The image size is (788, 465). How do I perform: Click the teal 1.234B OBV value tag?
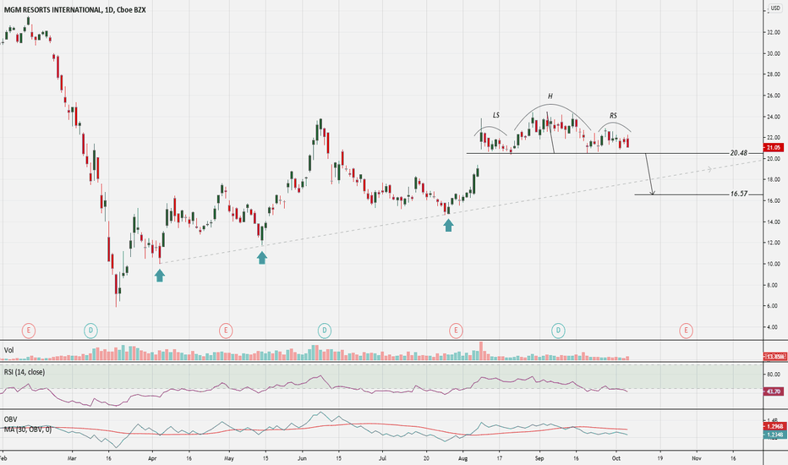point(774,435)
